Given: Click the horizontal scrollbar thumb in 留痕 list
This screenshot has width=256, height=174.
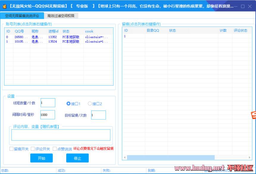Looking at the screenshot, I should [171, 157].
